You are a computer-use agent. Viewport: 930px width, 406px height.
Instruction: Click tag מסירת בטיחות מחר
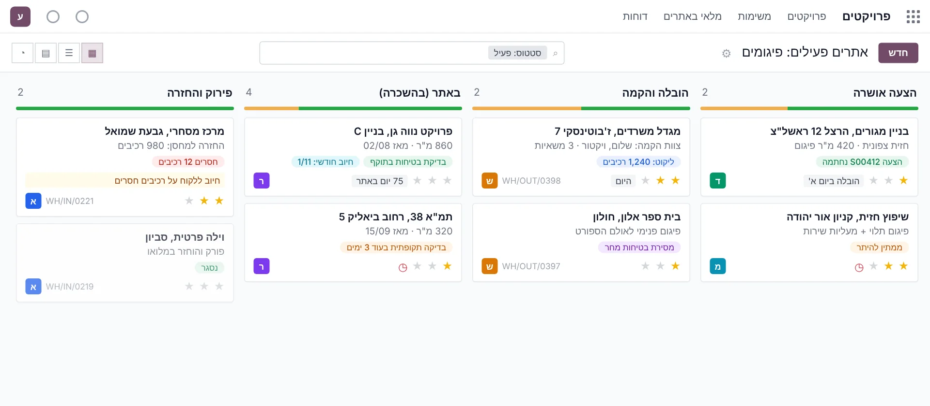coord(639,247)
